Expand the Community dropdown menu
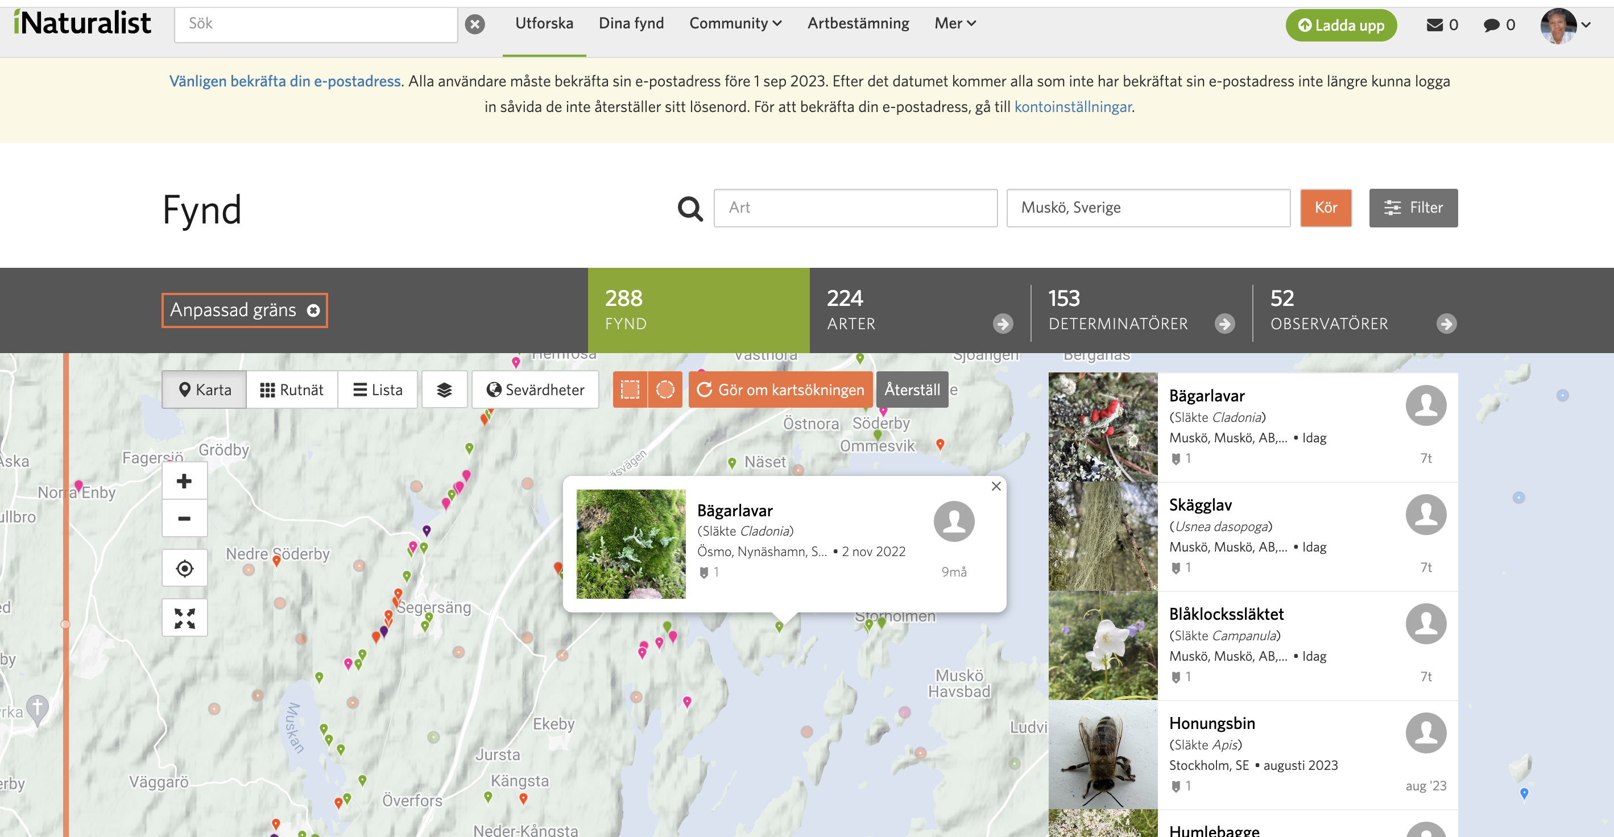Image resolution: width=1614 pixels, height=837 pixels. [735, 23]
